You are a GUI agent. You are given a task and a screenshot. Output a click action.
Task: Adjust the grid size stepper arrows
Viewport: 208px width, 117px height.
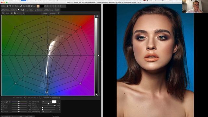click(23, 13)
